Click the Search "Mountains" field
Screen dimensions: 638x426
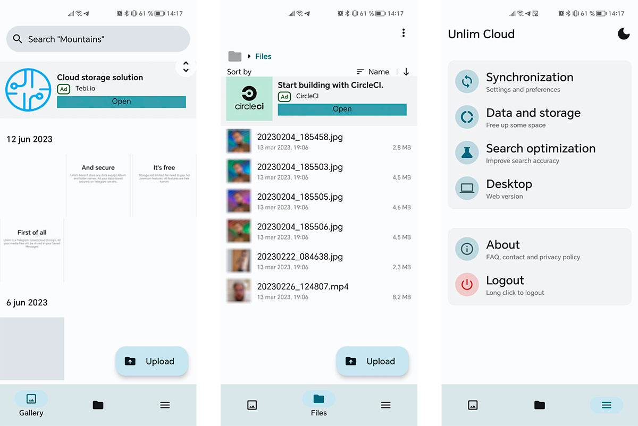[98, 39]
